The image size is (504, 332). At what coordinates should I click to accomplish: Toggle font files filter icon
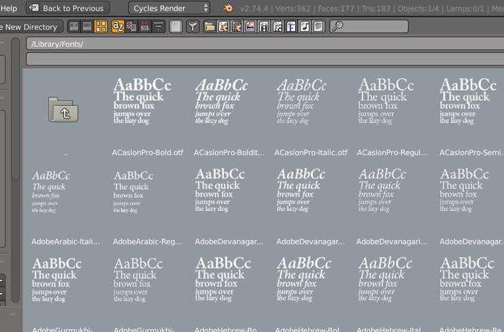point(291,27)
